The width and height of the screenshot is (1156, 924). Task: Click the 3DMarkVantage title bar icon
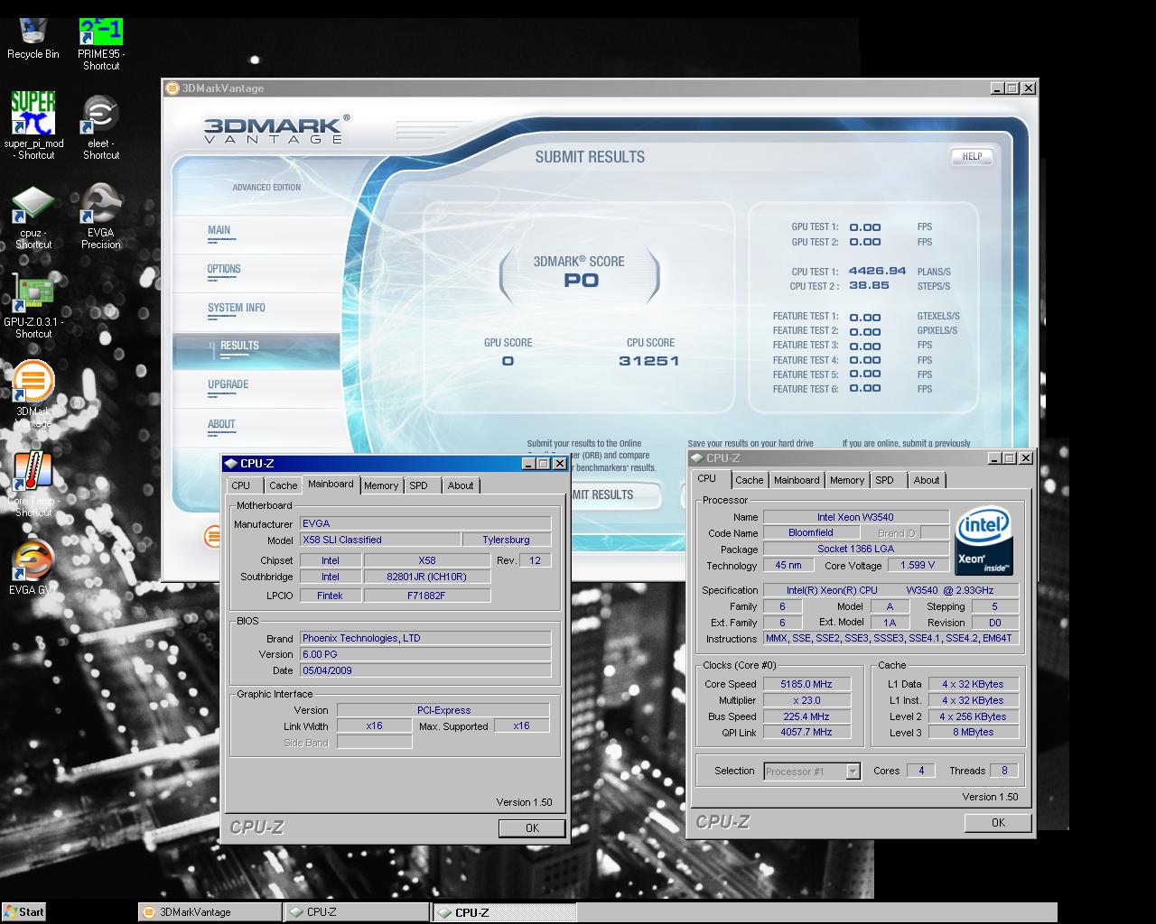click(172, 88)
